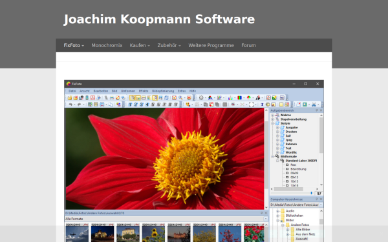Click the Undo arrow icon
This screenshot has width=388, height=242.
(x=70, y=105)
